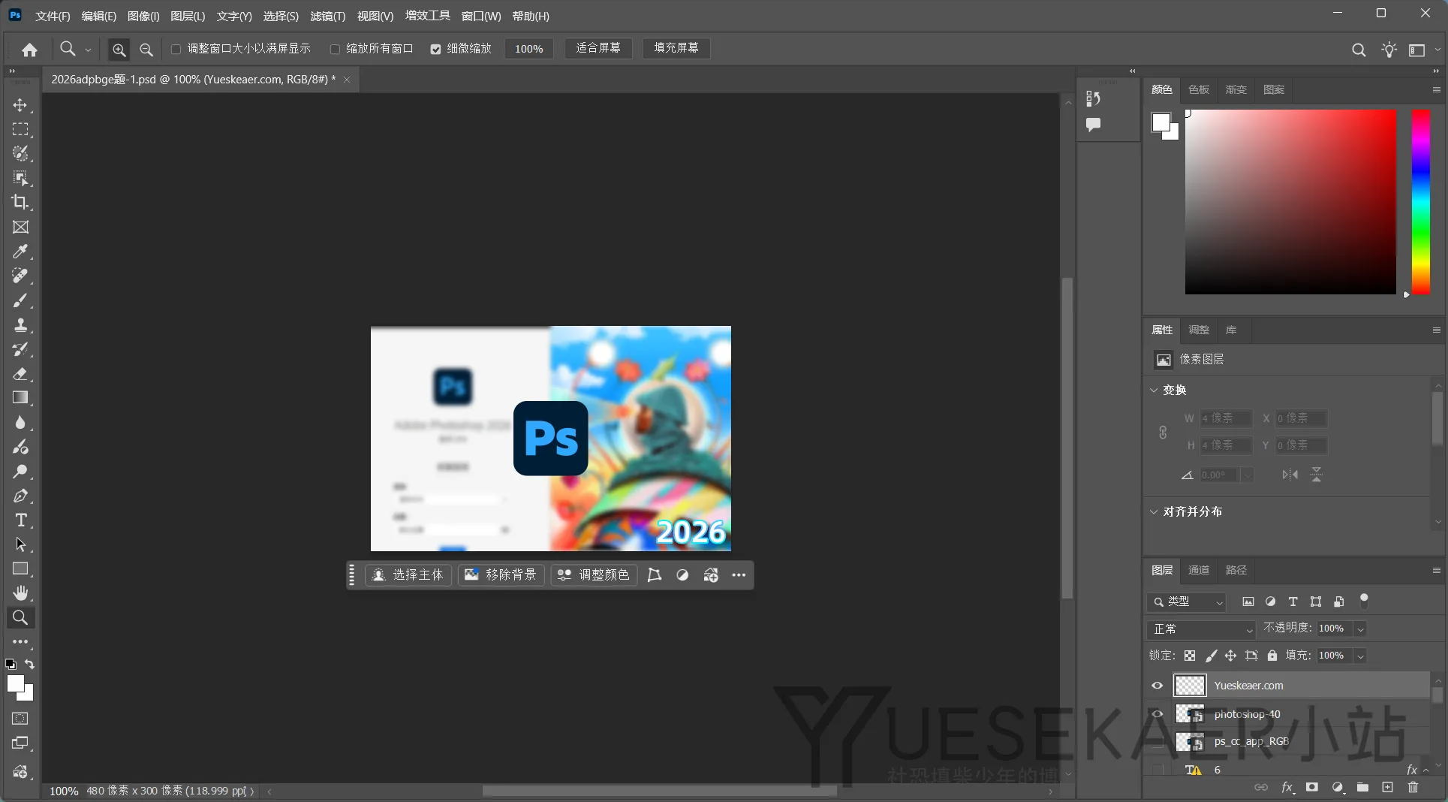Select the Crop tool
Image resolution: width=1448 pixels, height=802 pixels.
(20, 202)
